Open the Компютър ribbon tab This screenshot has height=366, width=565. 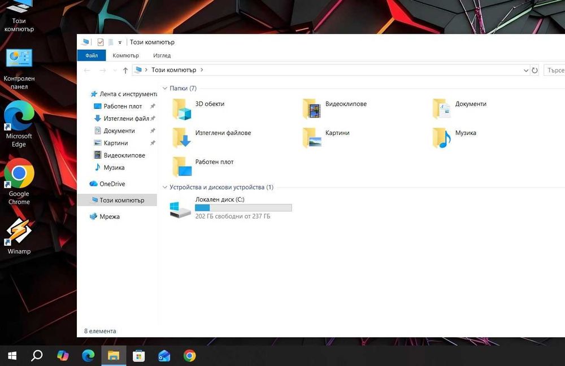[x=125, y=55]
